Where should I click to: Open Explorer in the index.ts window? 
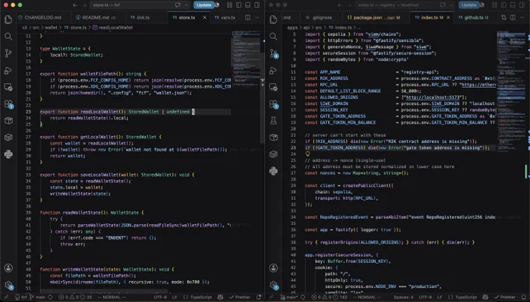[x=273, y=19]
